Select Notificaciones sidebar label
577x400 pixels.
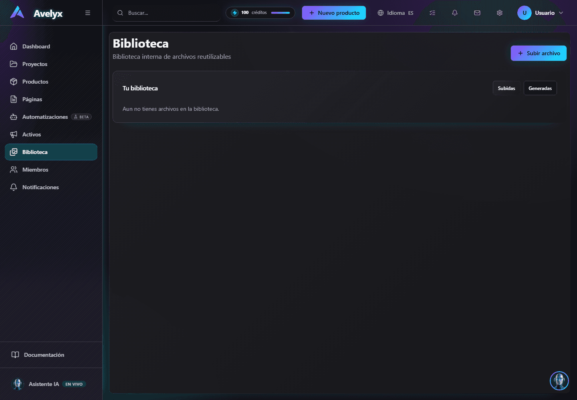click(40, 187)
